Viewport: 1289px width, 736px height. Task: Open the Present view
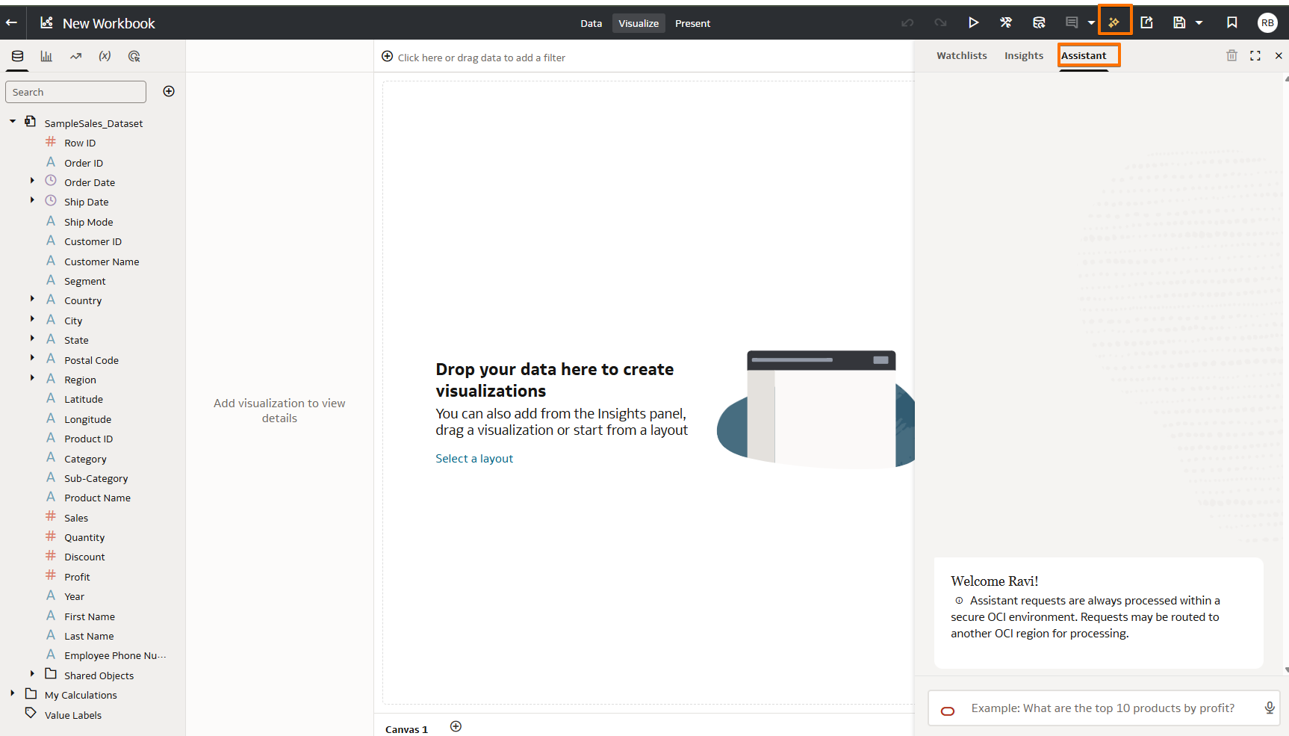tap(692, 23)
